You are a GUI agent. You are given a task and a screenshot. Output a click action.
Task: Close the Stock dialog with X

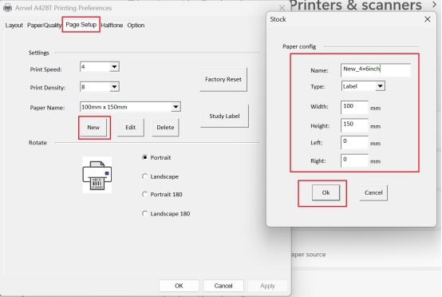[428, 19]
